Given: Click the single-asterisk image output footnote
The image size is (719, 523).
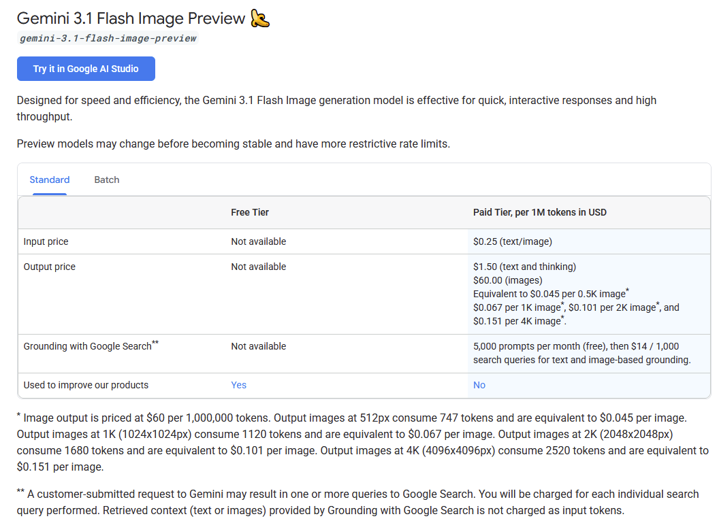Looking at the screenshot, I should [x=363, y=442].
